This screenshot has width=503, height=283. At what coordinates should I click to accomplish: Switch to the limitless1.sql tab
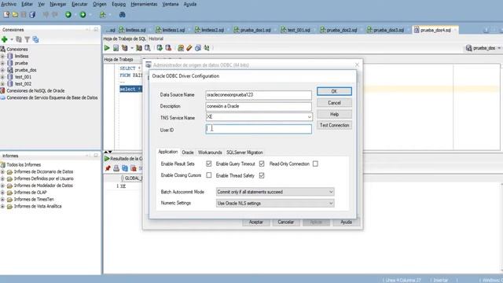pyautogui.click(x=171, y=30)
